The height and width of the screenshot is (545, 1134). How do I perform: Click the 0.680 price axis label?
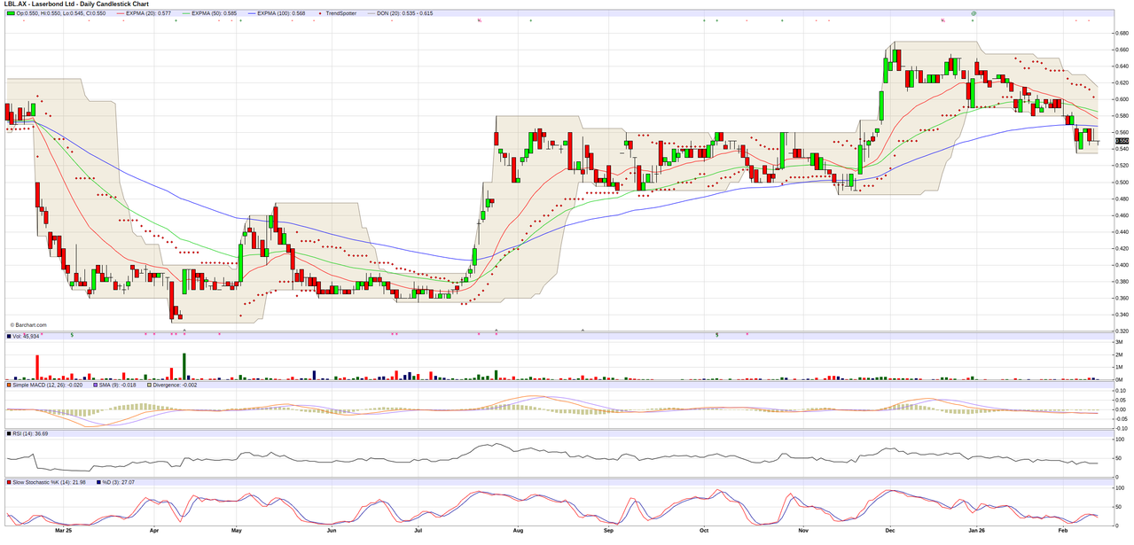tap(1122, 34)
